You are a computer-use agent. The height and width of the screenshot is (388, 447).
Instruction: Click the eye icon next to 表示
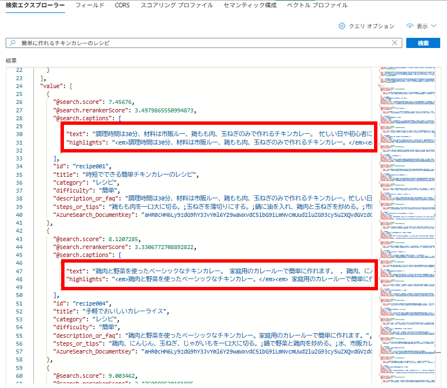(x=410, y=26)
